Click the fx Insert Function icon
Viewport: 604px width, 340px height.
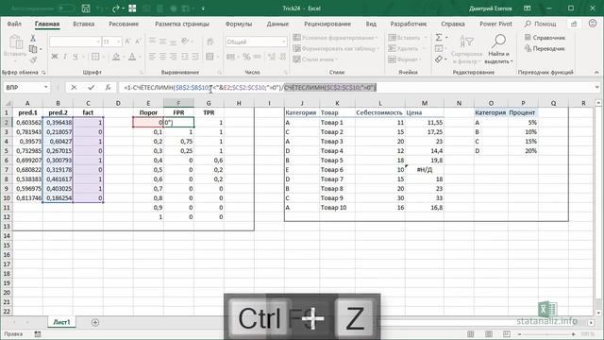coord(109,88)
